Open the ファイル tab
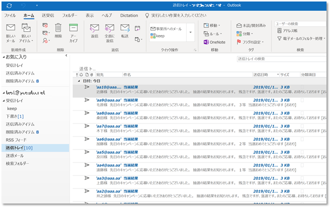This screenshot has width=331, height=208. click(x=9, y=15)
